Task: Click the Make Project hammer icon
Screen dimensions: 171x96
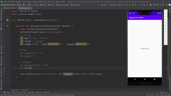Action: click(x=99, y=5)
